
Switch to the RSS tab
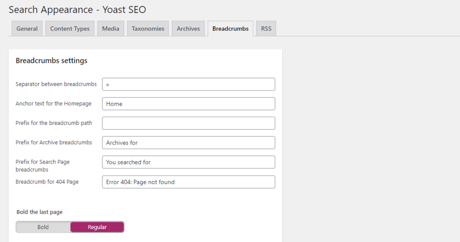(266, 29)
